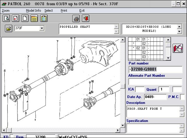This screenshot has width=187, height=138.
Task: Click the ICA input field
Action: click(x=140, y=90)
